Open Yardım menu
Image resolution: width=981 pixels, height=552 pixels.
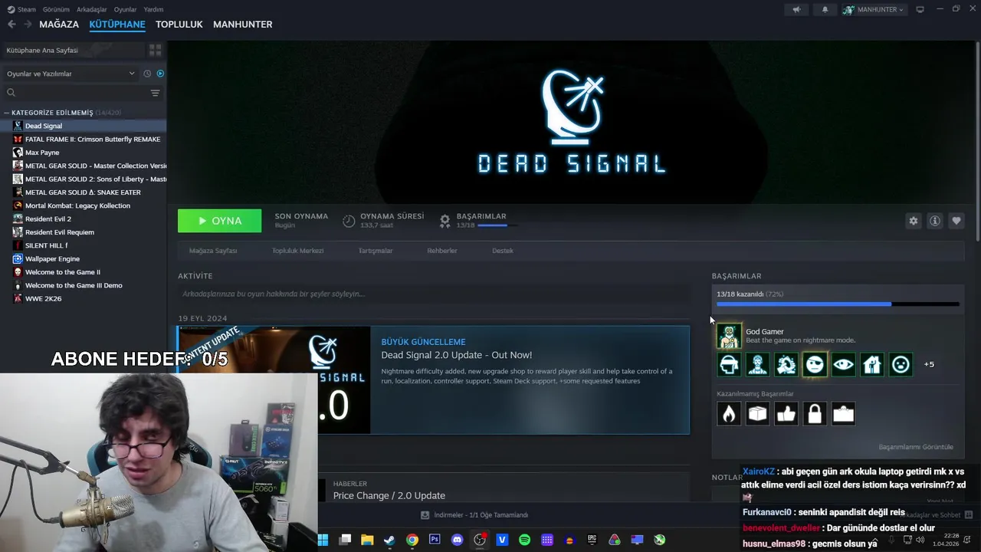coord(153,9)
